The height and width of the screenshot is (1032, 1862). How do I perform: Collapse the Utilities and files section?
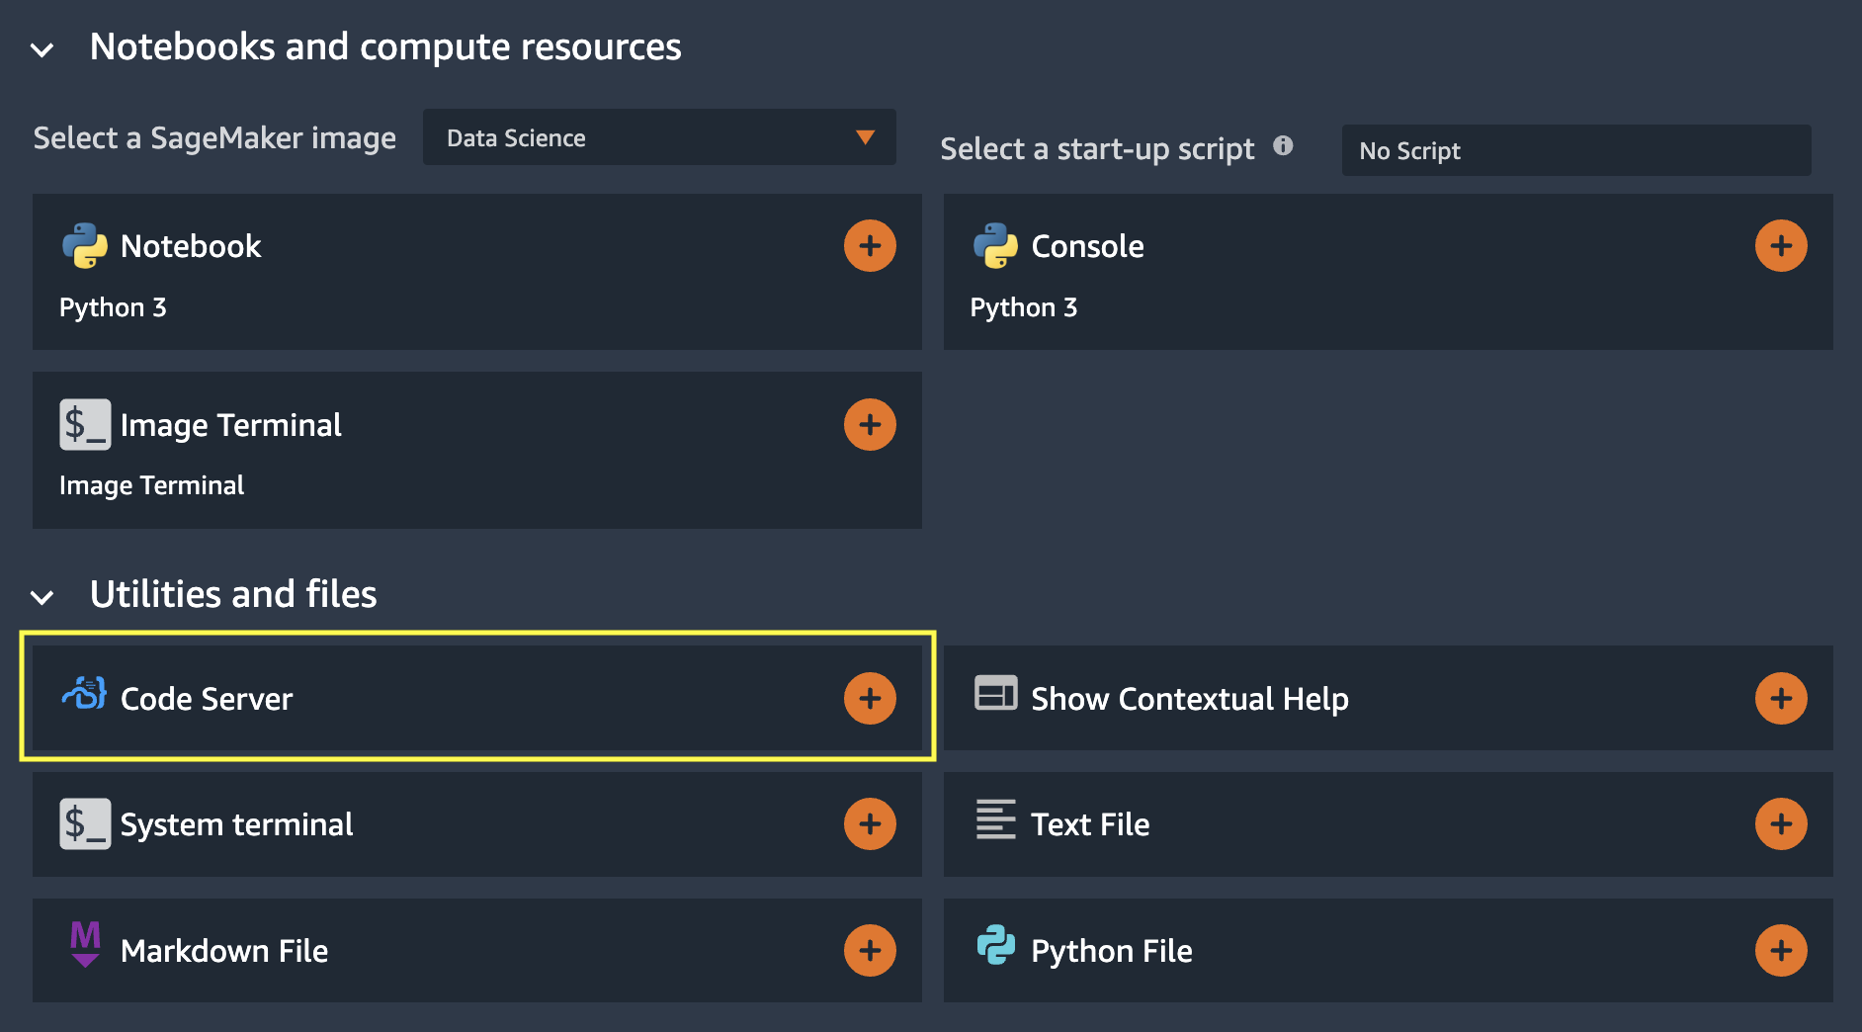click(x=42, y=597)
